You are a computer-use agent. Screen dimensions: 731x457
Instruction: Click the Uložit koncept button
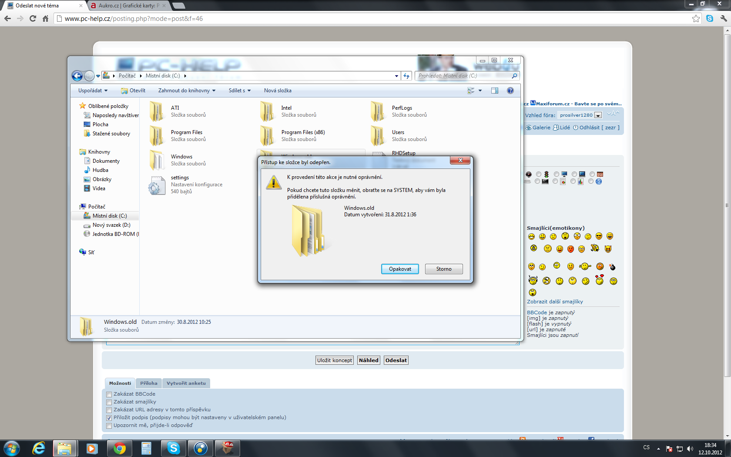pyautogui.click(x=335, y=360)
